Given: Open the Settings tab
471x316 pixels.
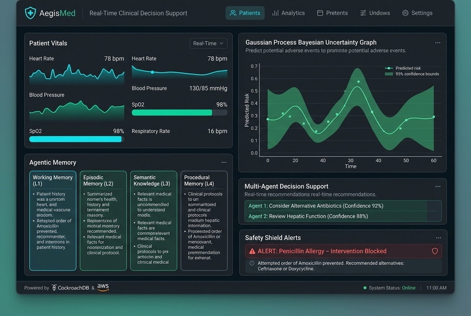Looking at the screenshot, I should [x=418, y=13].
